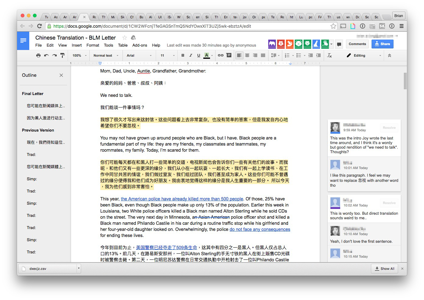The image size is (424, 300).
Task: Open the Format menu
Action: [x=93, y=45]
